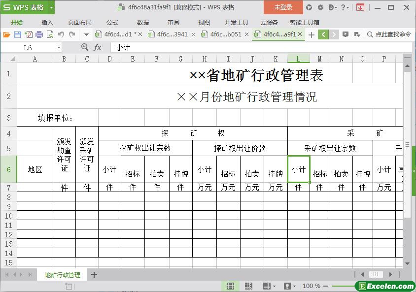Click the save icon in quick toolbar
The height and width of the screenshot is (292, 416).
[x=17, y=34]
